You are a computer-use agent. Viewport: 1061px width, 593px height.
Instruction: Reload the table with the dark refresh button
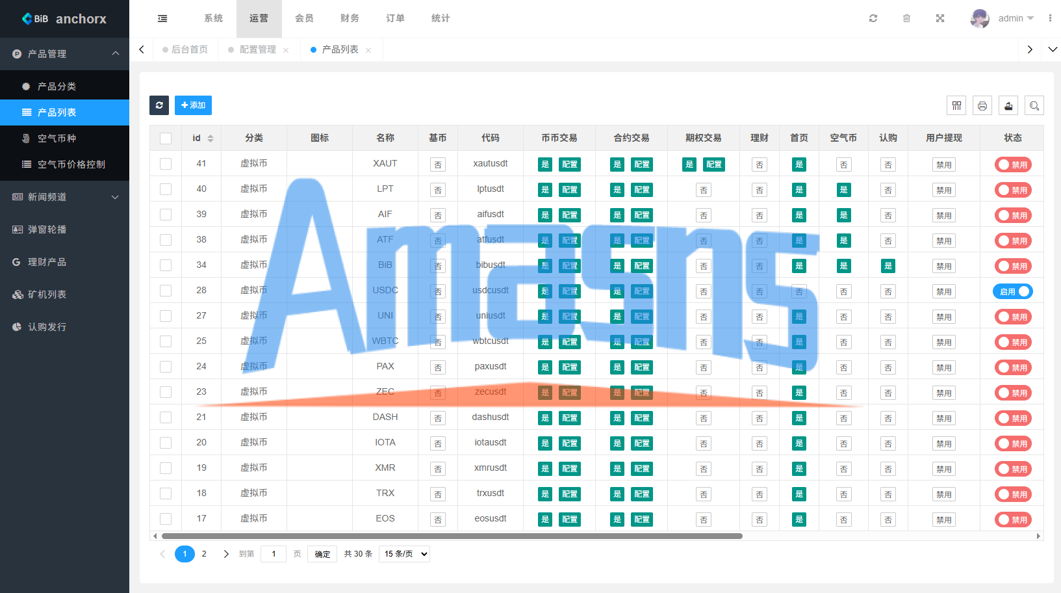[159, 105]
